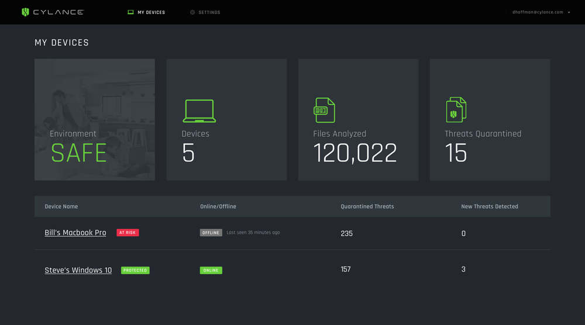Click the Devices count 5
Image resolution: width=585 pixels, height=325 pixels.
[188, 153]
